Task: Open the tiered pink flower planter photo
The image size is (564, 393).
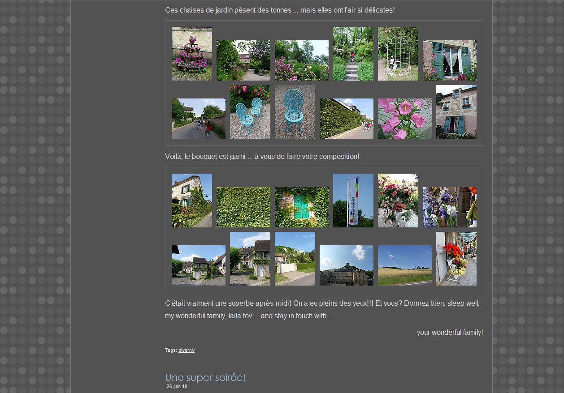Action: 192,54
